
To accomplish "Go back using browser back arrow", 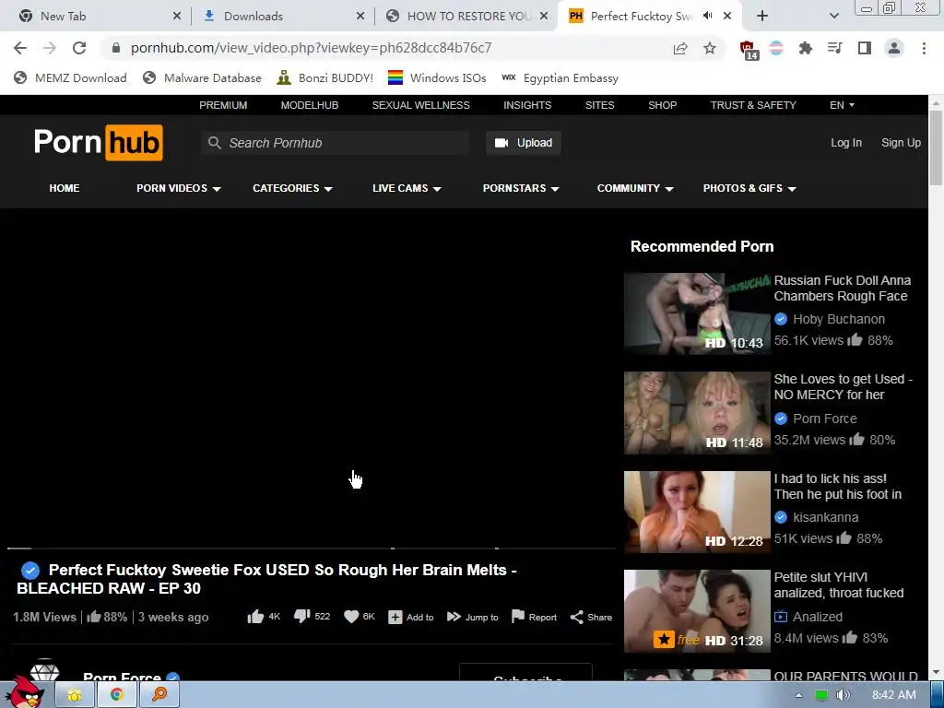I will pos(20,48).
